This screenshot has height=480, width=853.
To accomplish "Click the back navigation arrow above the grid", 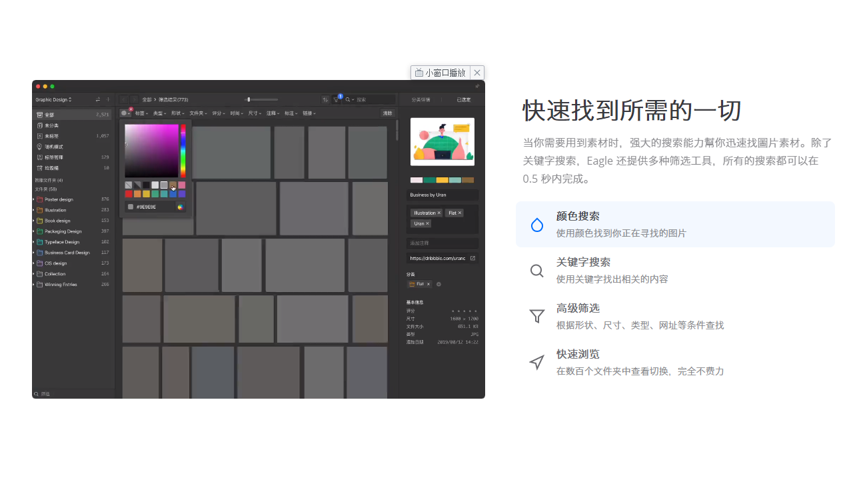I will point(124,99).
